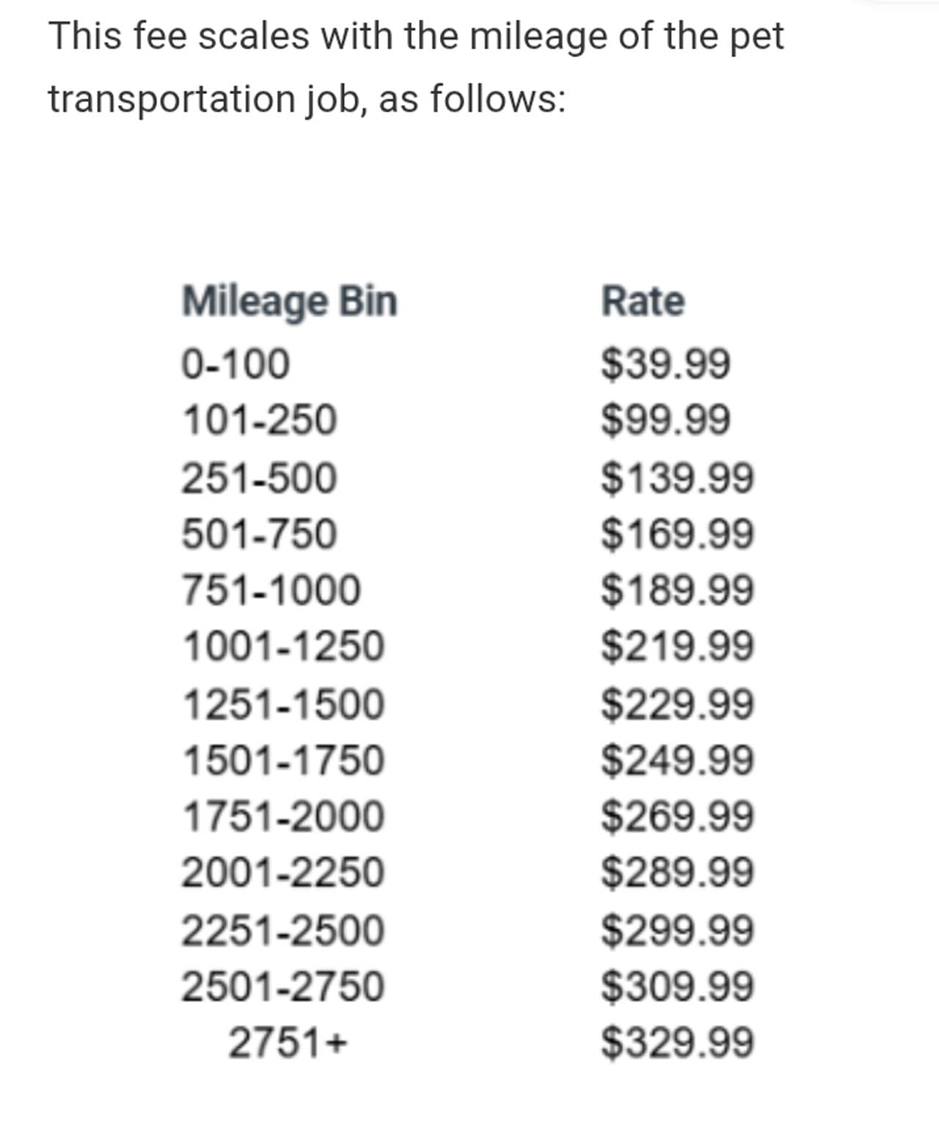The width and height of the screenshot is (939, 1129).
Task: Click the $309.99 rate value
Action: pyautogui.click(x=677, y=986)
